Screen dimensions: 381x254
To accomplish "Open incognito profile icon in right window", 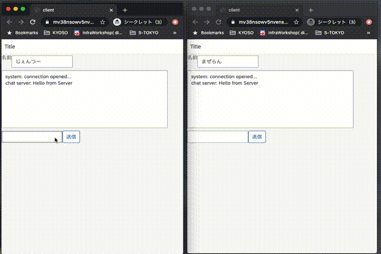I will (311, 22).
